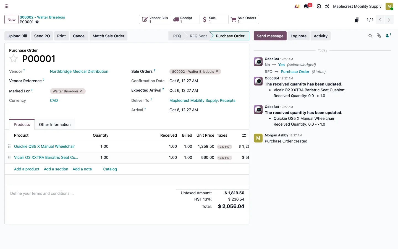The height and width of the screenshot is (249, 398).
Task: Click the Vendor Reference input field
Action: [88, 81]
